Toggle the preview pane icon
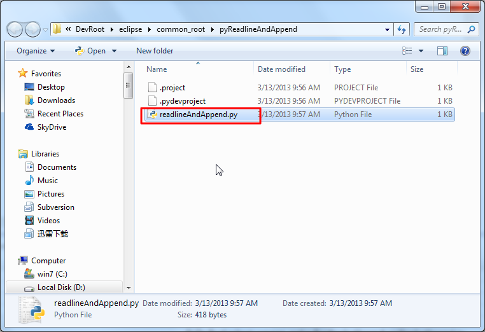Viewport: 485px width, 332px height. pyautogui.click(x=442, y=51)
